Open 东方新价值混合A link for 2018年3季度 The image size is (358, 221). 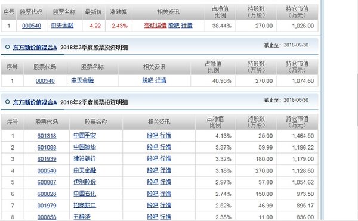35,48
